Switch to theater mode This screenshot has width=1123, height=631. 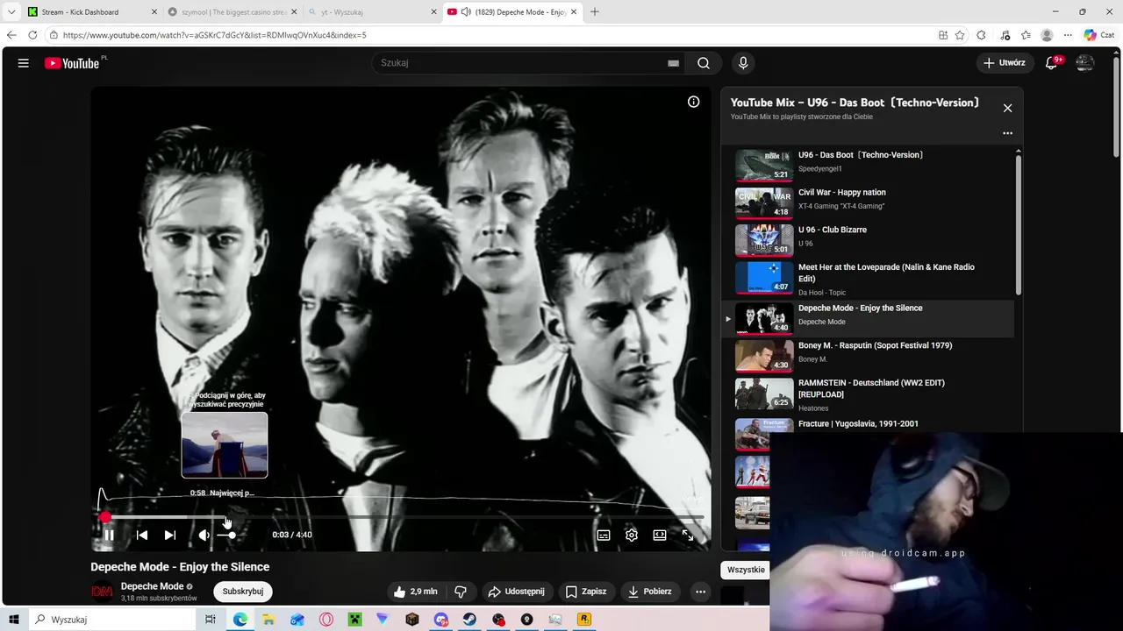click(x=660, y=535)
